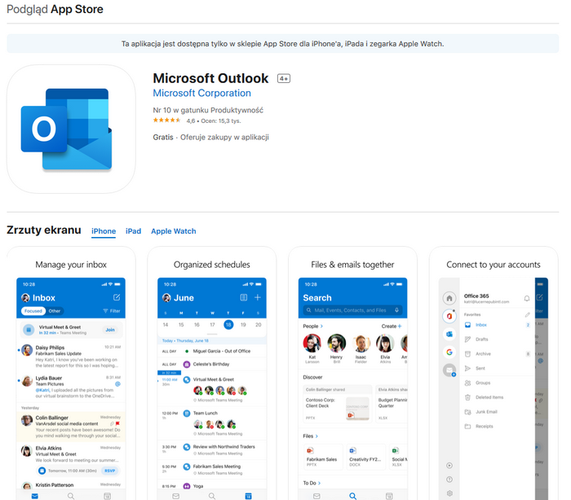Click the home icon in accounts sidebar
The width and height of the screenshot is (571, 500).
pos(449,298)
